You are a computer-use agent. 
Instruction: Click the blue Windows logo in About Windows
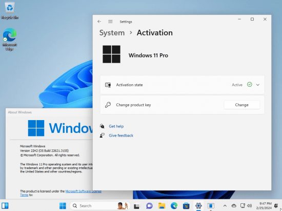pyautogui.click(x=36, y=128)
